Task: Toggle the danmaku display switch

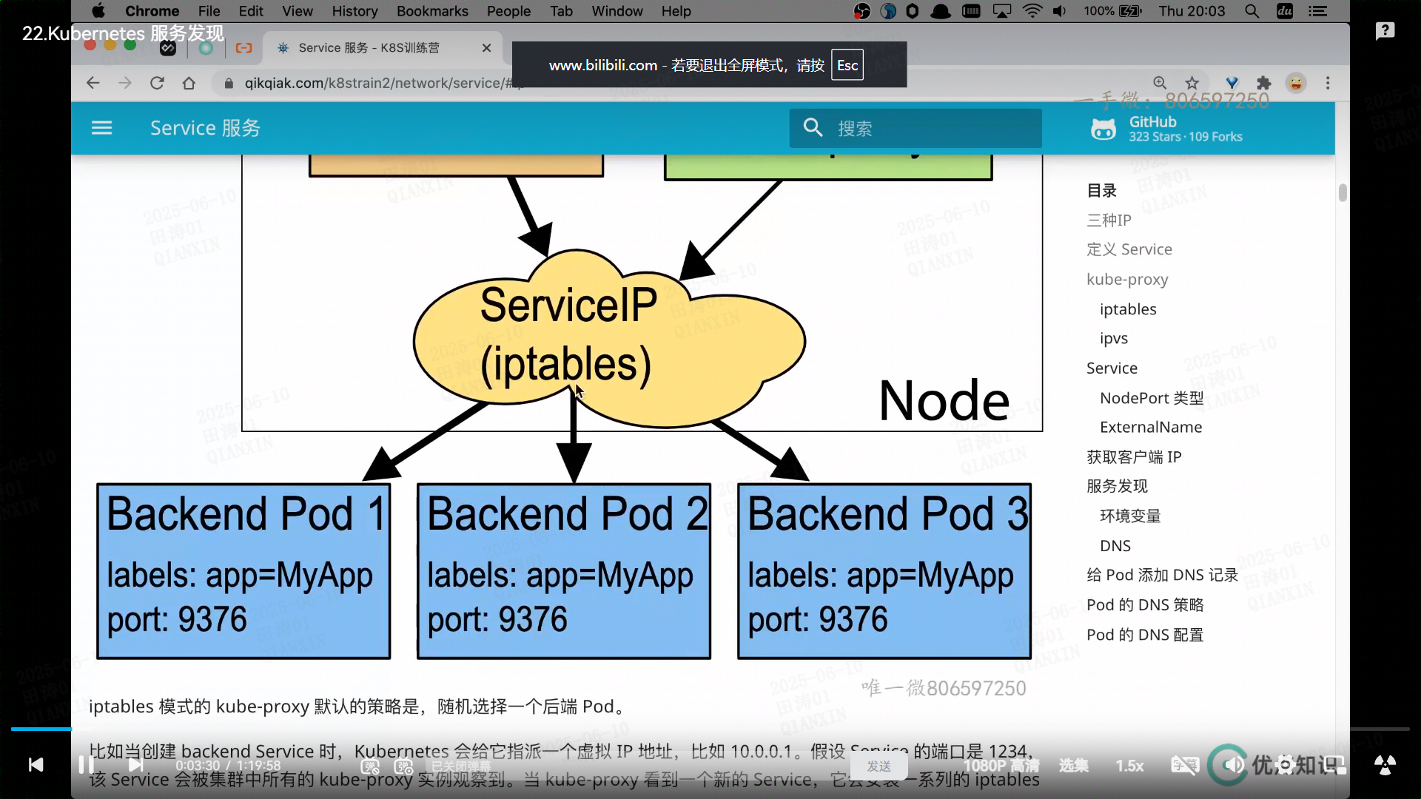Action: point(371,766)
